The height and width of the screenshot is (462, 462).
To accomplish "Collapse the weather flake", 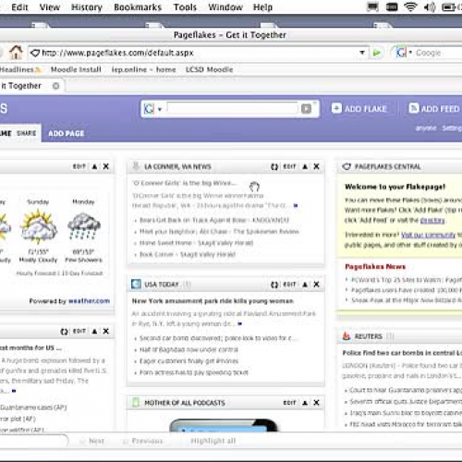I will (94, 166).
